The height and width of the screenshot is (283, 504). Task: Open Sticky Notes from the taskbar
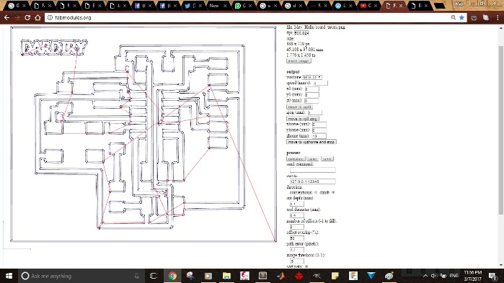tap(335, 276)
